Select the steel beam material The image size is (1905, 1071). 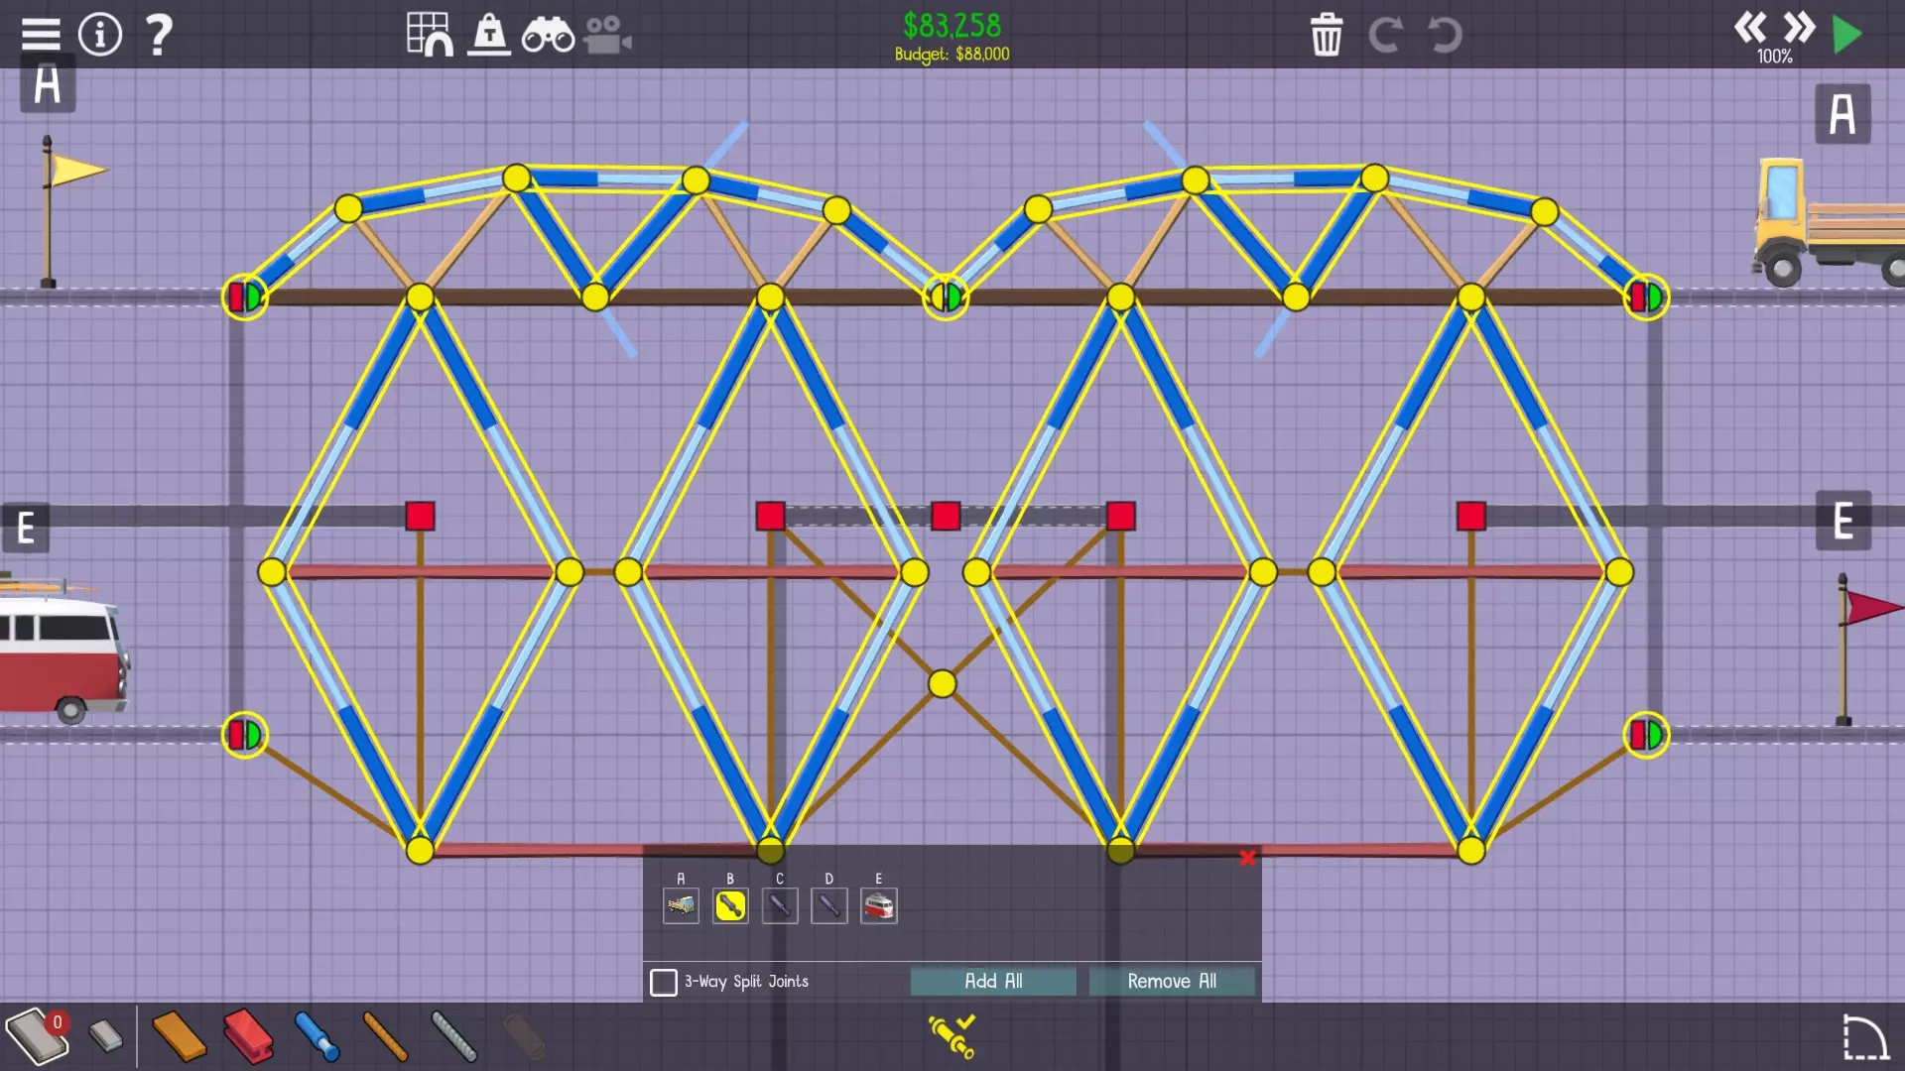[248, 1037]
